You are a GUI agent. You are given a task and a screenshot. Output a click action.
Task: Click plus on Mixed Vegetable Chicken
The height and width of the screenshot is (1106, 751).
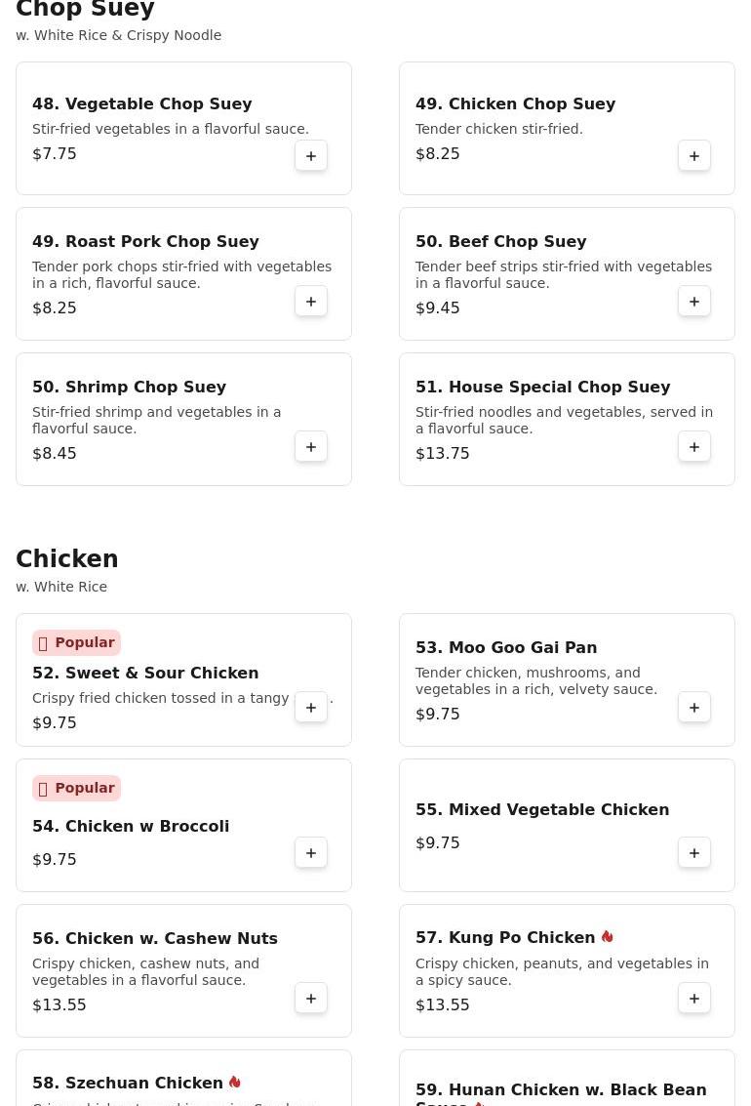point(694,853)
